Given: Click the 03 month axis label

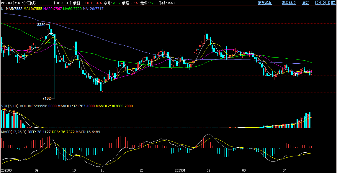Looking at the screenshot, I should (243, 170).
